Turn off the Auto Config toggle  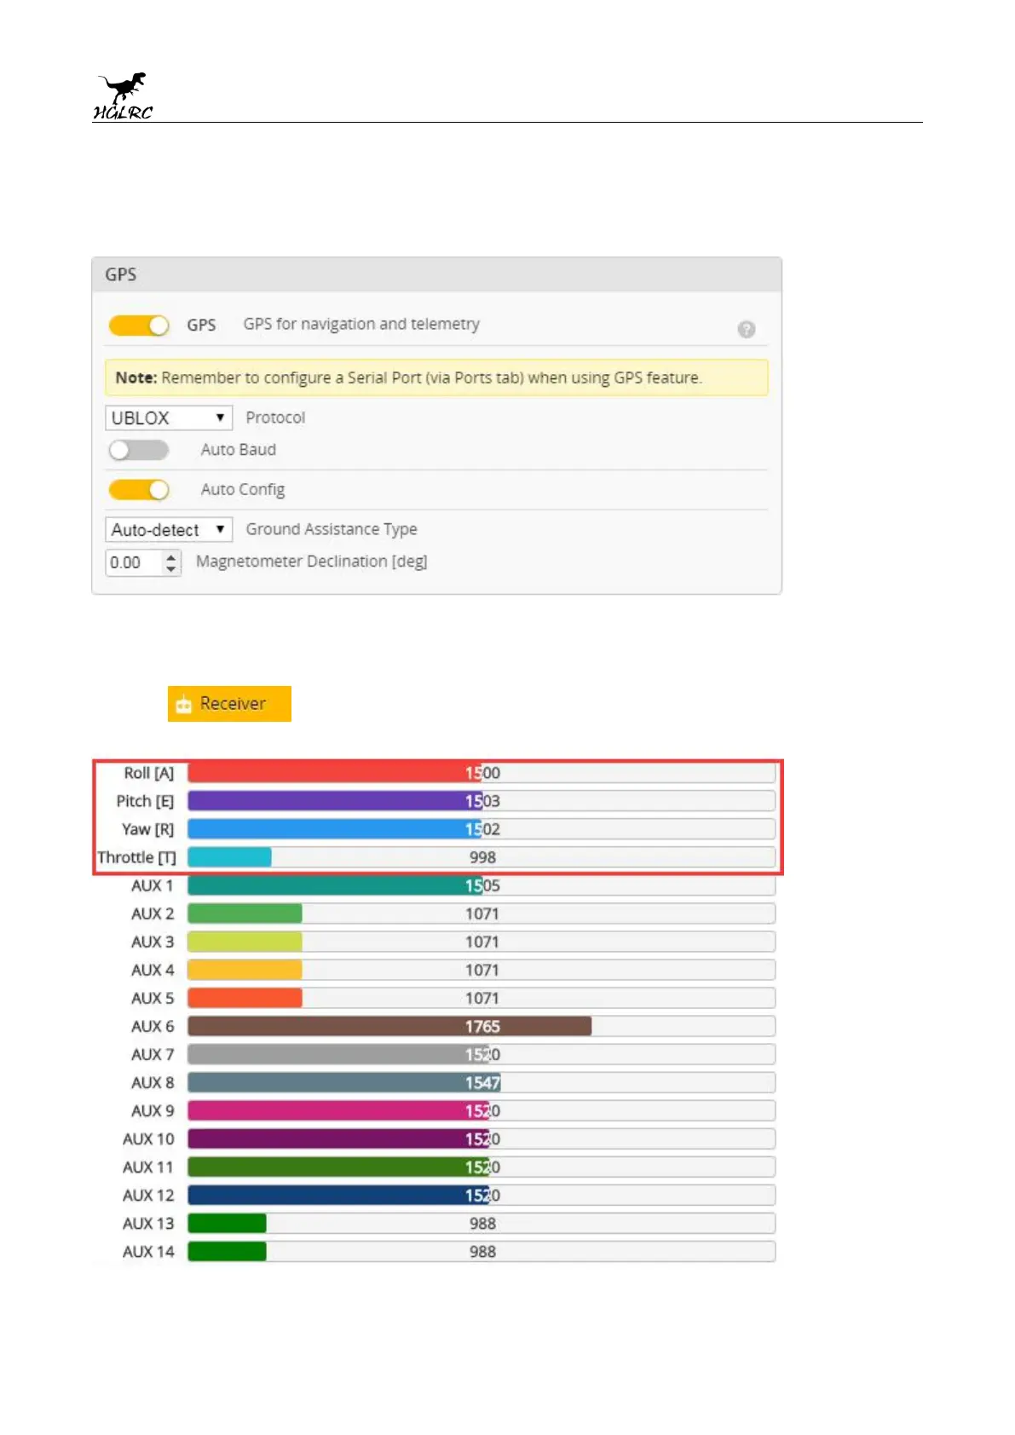pos(139,490)
